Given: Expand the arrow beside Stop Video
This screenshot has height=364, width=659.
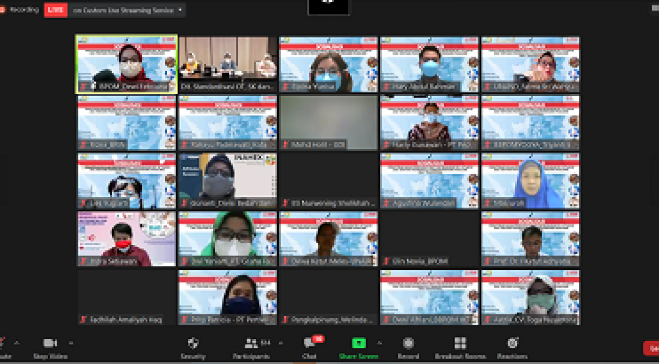Looking at the screenshot, I should [71, 342].
